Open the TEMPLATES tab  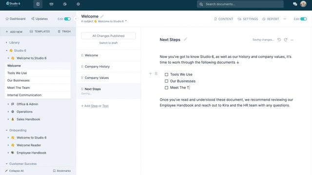click(39, 32)
